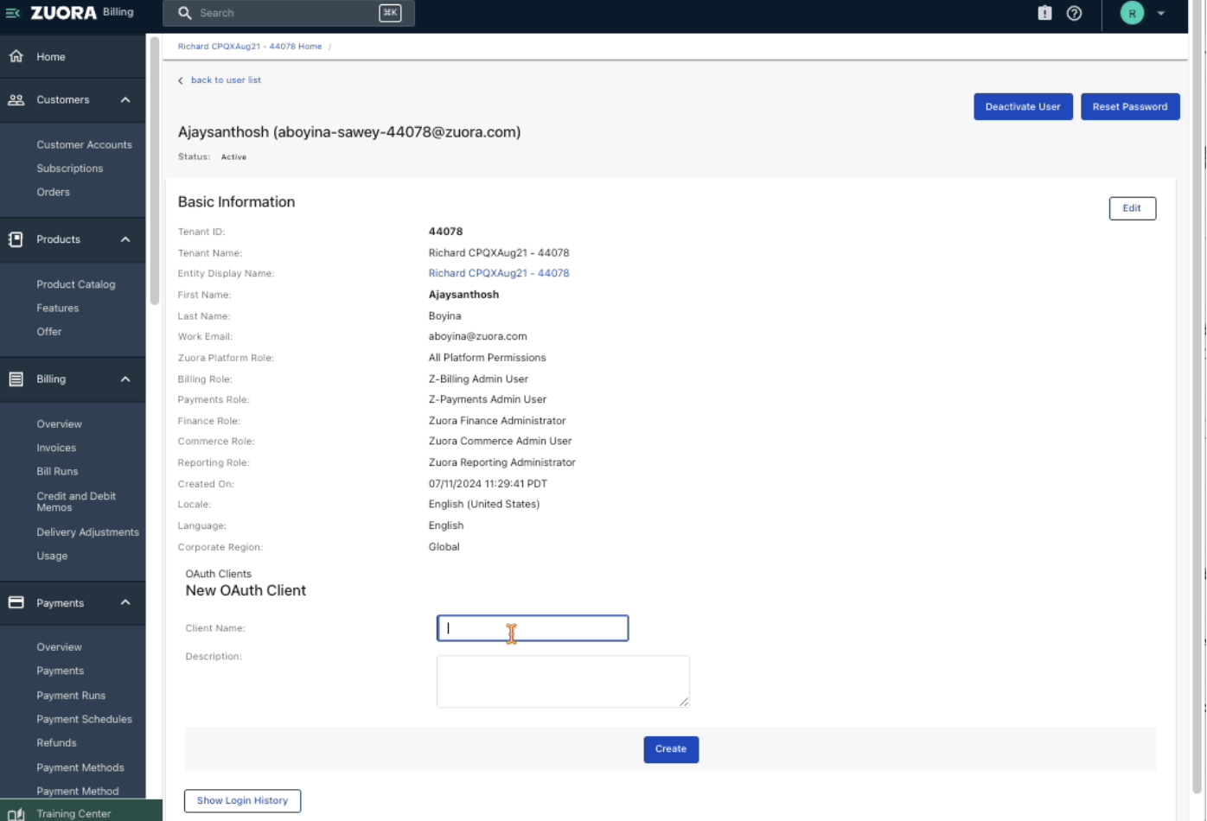
Task: Click the sidebar scrollbar
Action: coord(155,171)
